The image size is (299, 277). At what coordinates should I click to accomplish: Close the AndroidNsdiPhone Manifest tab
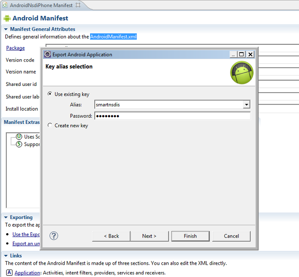(x=78, y=5)
